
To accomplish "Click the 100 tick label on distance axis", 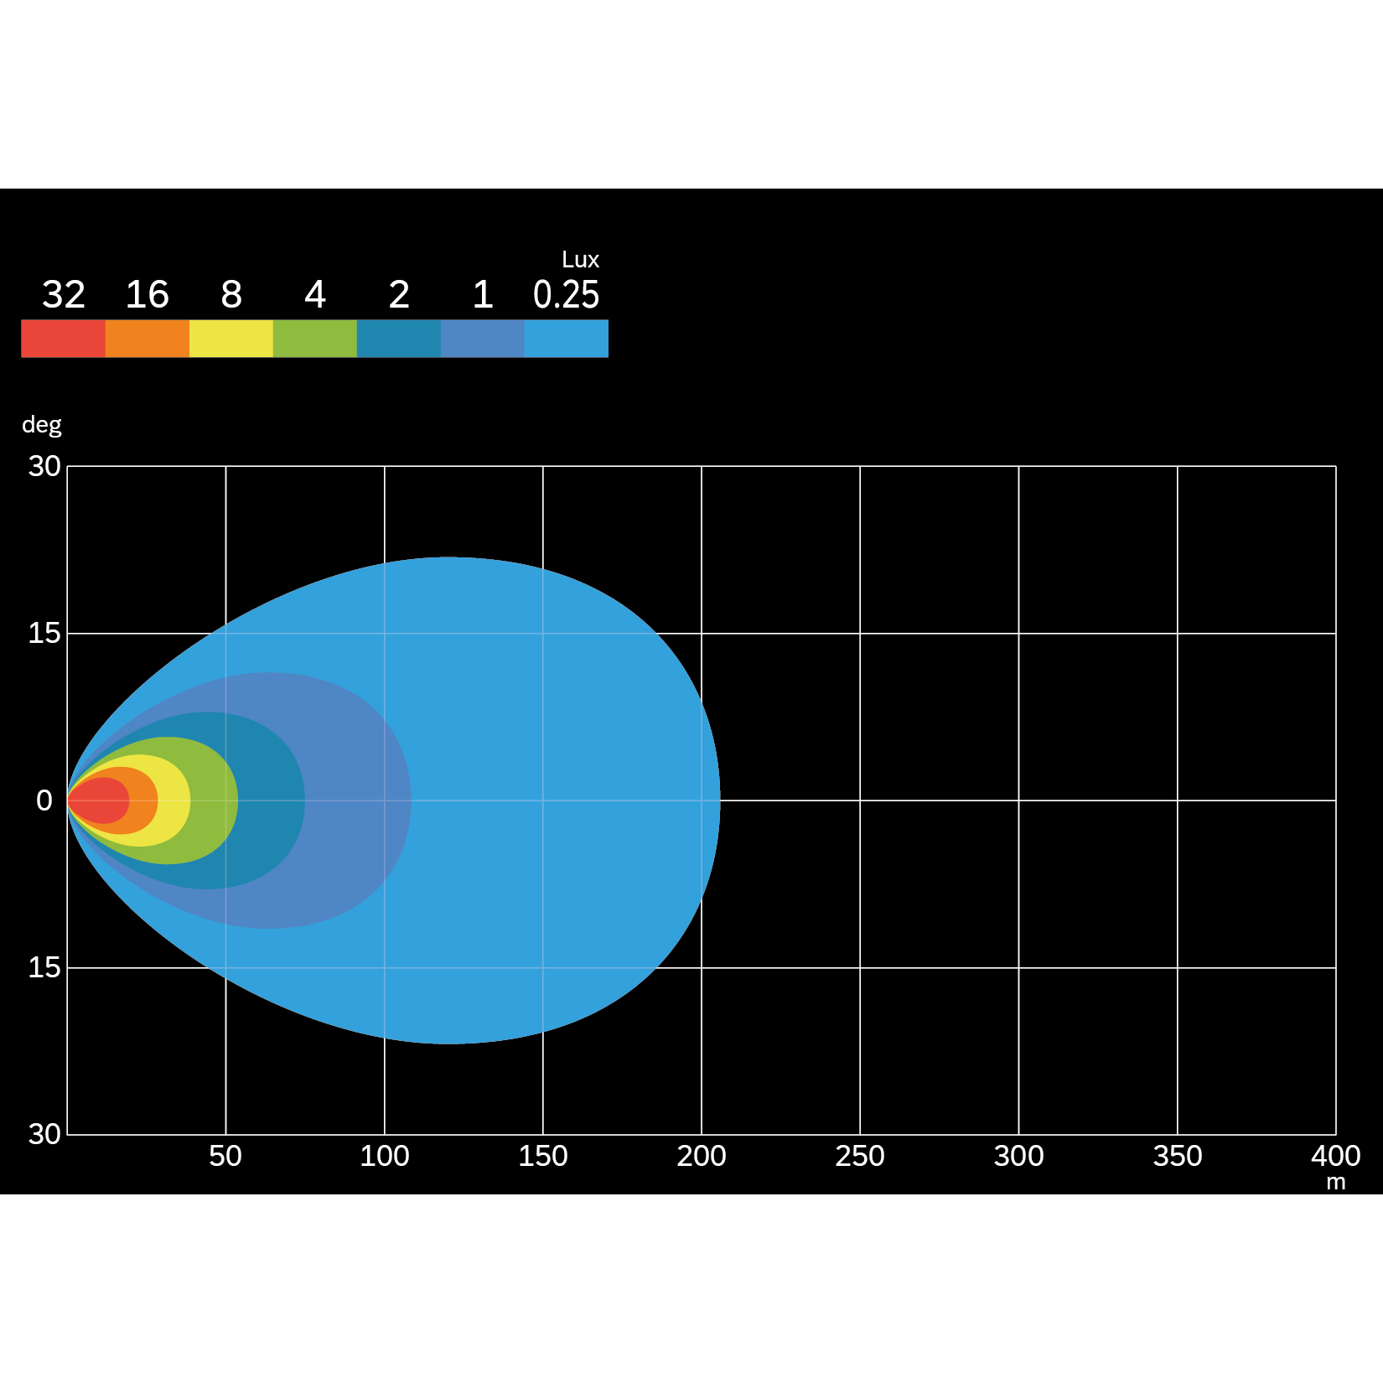I will click(x=384, y=1156).
